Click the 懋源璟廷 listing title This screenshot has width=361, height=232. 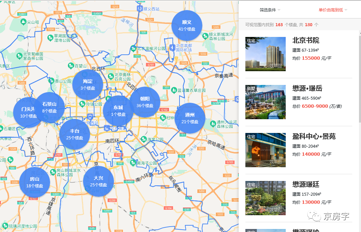click(x=306, y=184)
